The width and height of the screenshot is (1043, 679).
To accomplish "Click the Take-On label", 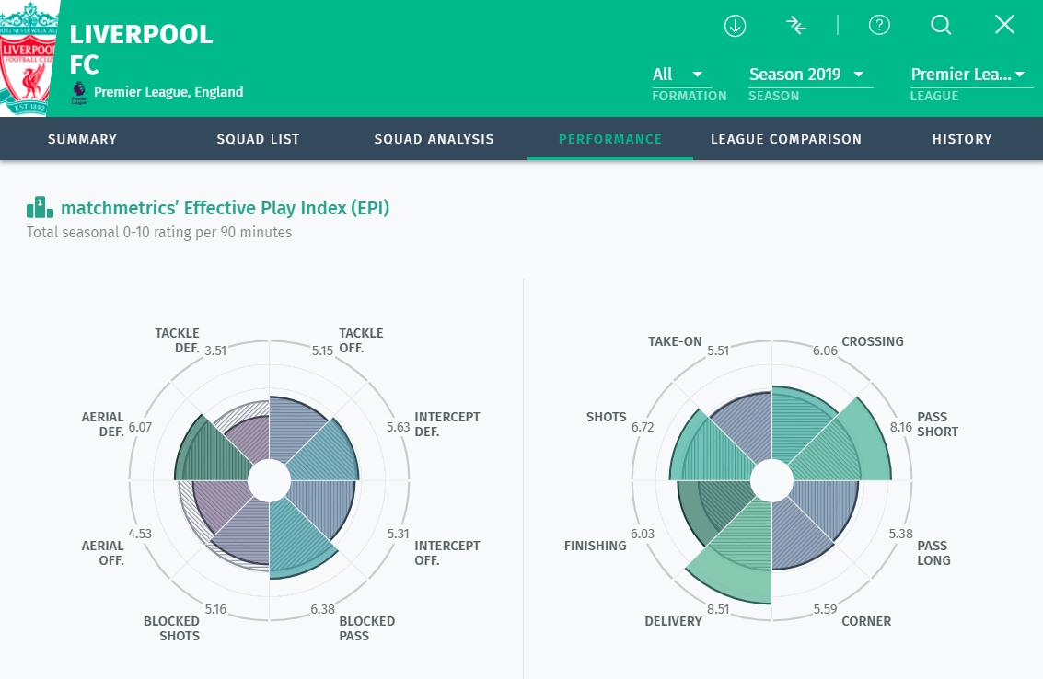I will coord(675,341).
